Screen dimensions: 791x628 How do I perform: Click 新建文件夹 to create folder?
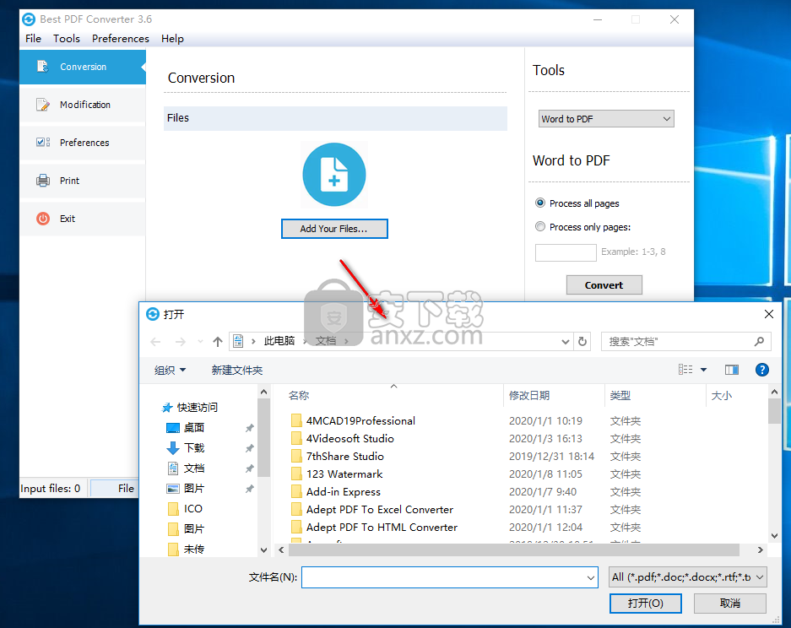tap(236, 370)
